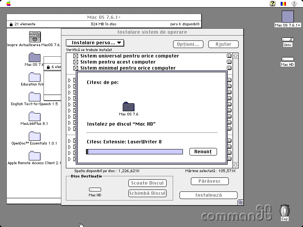Open the Help question mark menu

pos(272,3)
